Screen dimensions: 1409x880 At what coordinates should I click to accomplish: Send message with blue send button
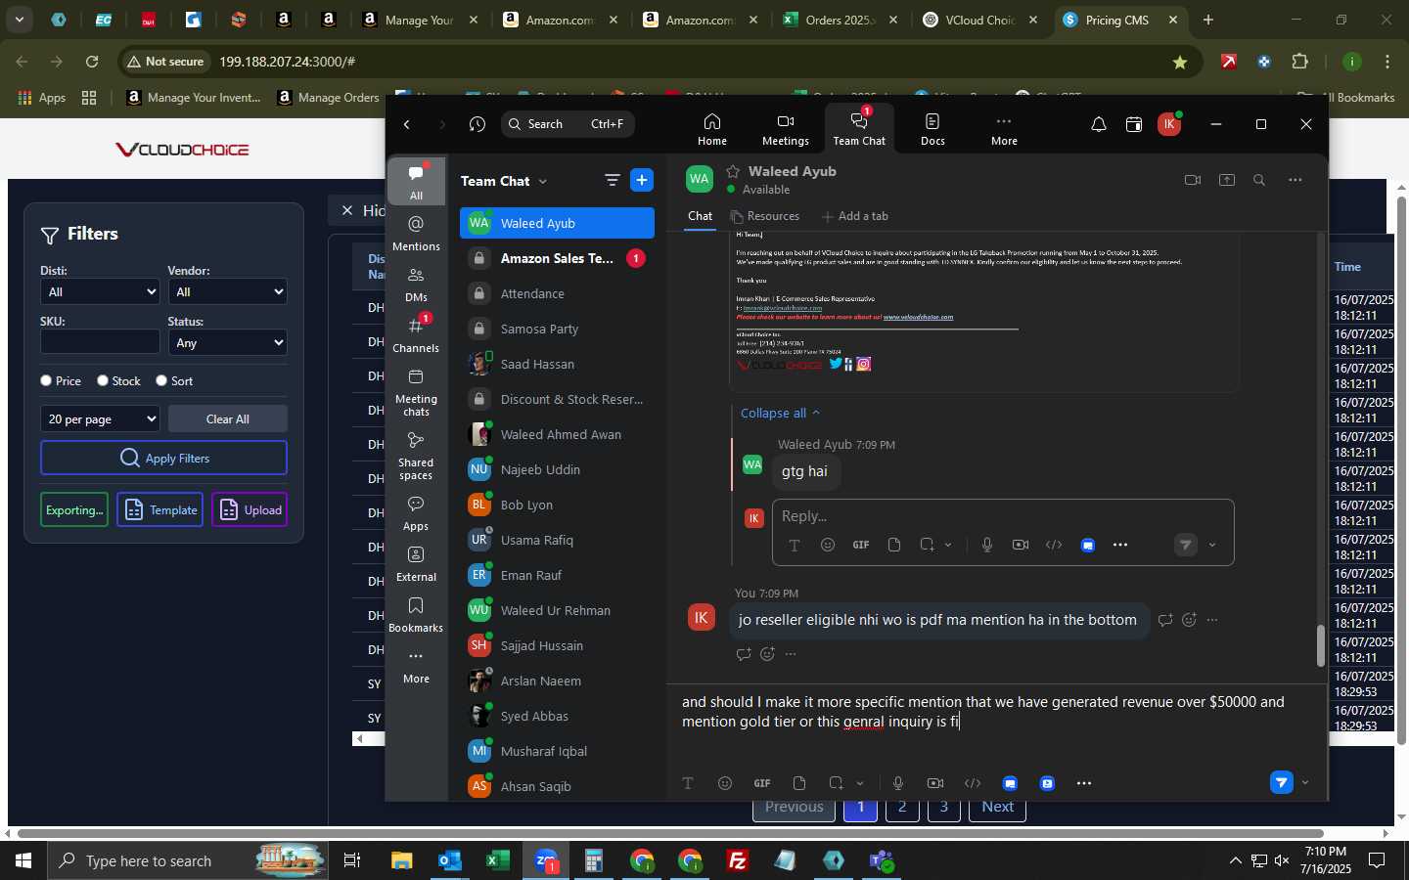pos(1282,782)
